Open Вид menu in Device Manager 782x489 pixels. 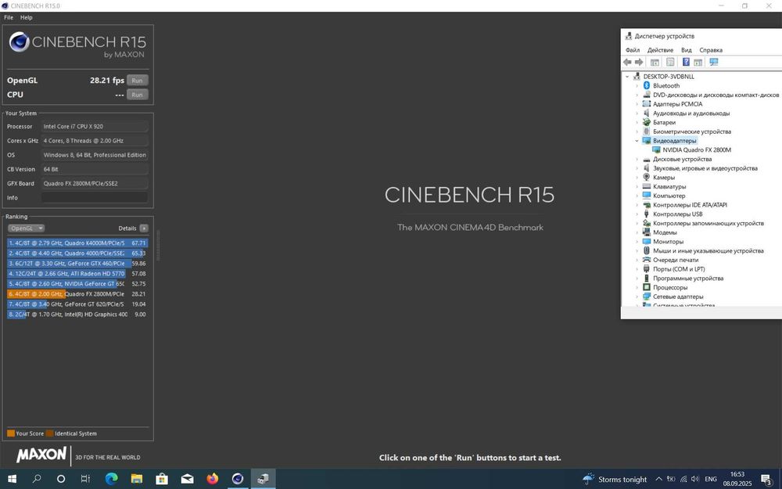[x=687, y=50]
